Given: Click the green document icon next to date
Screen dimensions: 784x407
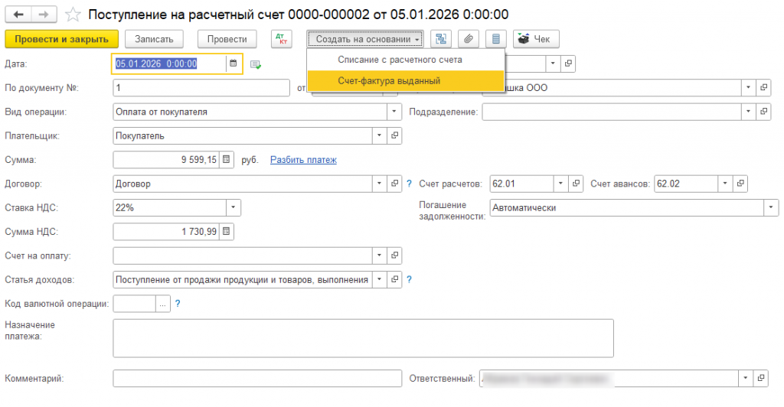Looking at the screenshot, I should click(256, 64).
